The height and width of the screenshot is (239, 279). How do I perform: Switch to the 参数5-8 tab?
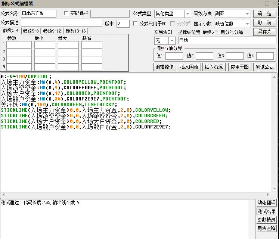31,31
